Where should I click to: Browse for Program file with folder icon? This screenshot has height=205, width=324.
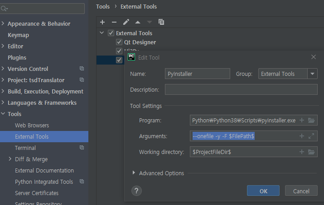[311, 120]
